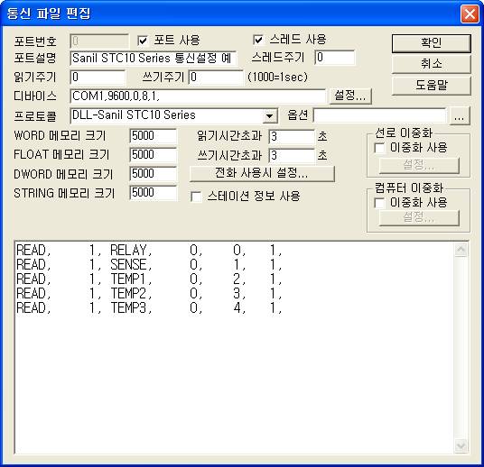The height and width of the screenshot is (467, 484).
Task: Enable 이중화 사용 under 컴퓨터 이중화
Action: pyautogui.click(x=379, y=203)
